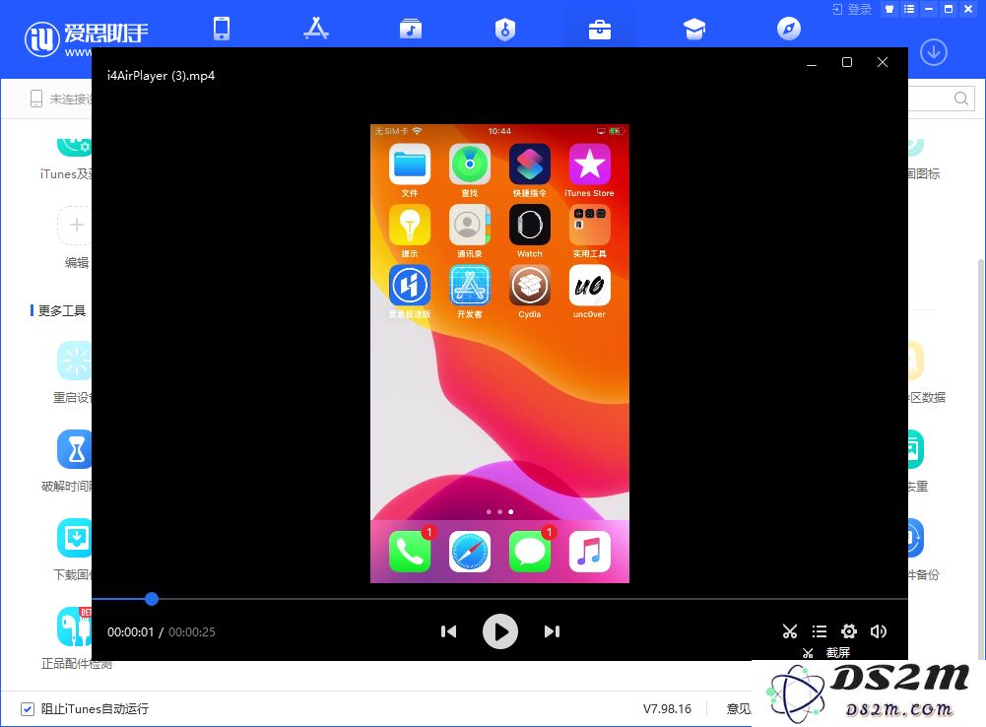Open the App Store tab in top bar
Viewport: 986px width, 727px height.
pos(315,29)
